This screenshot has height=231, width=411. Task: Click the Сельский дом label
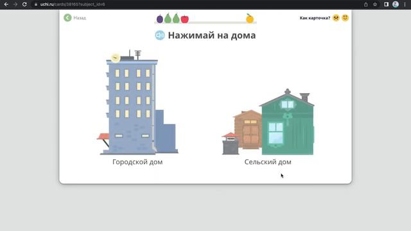point(268,162)
